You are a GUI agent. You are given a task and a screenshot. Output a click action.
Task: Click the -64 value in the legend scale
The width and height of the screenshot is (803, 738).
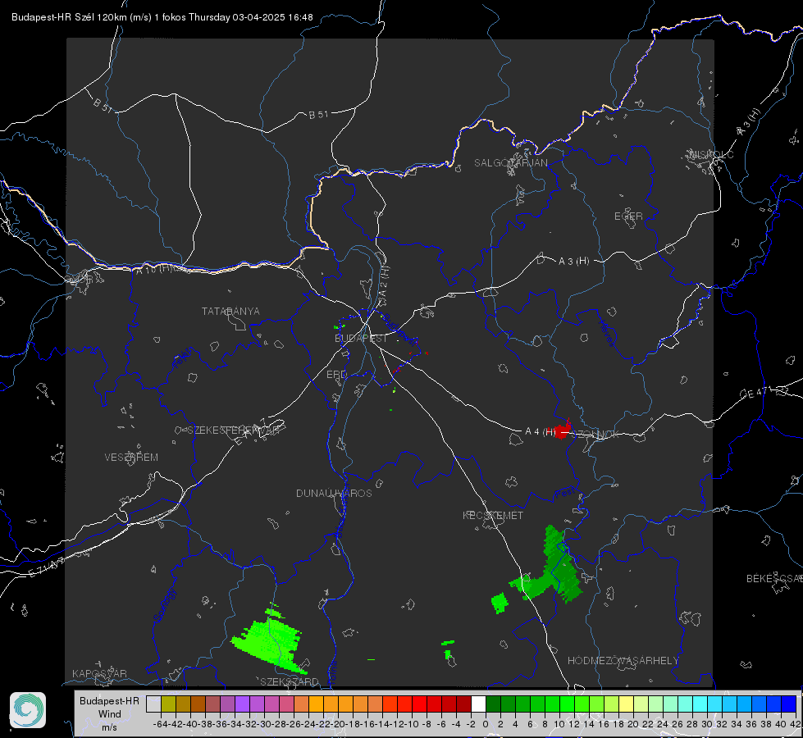tap(161, 724)
